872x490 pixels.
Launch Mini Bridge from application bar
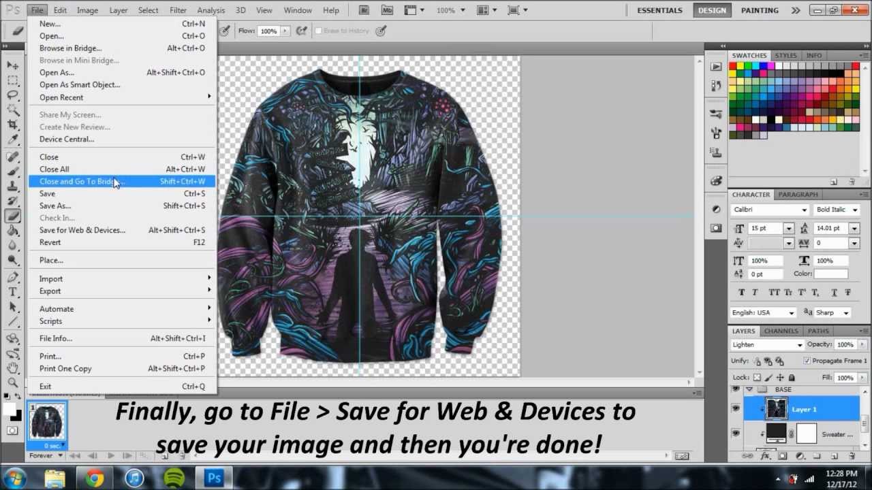point(387,10)
